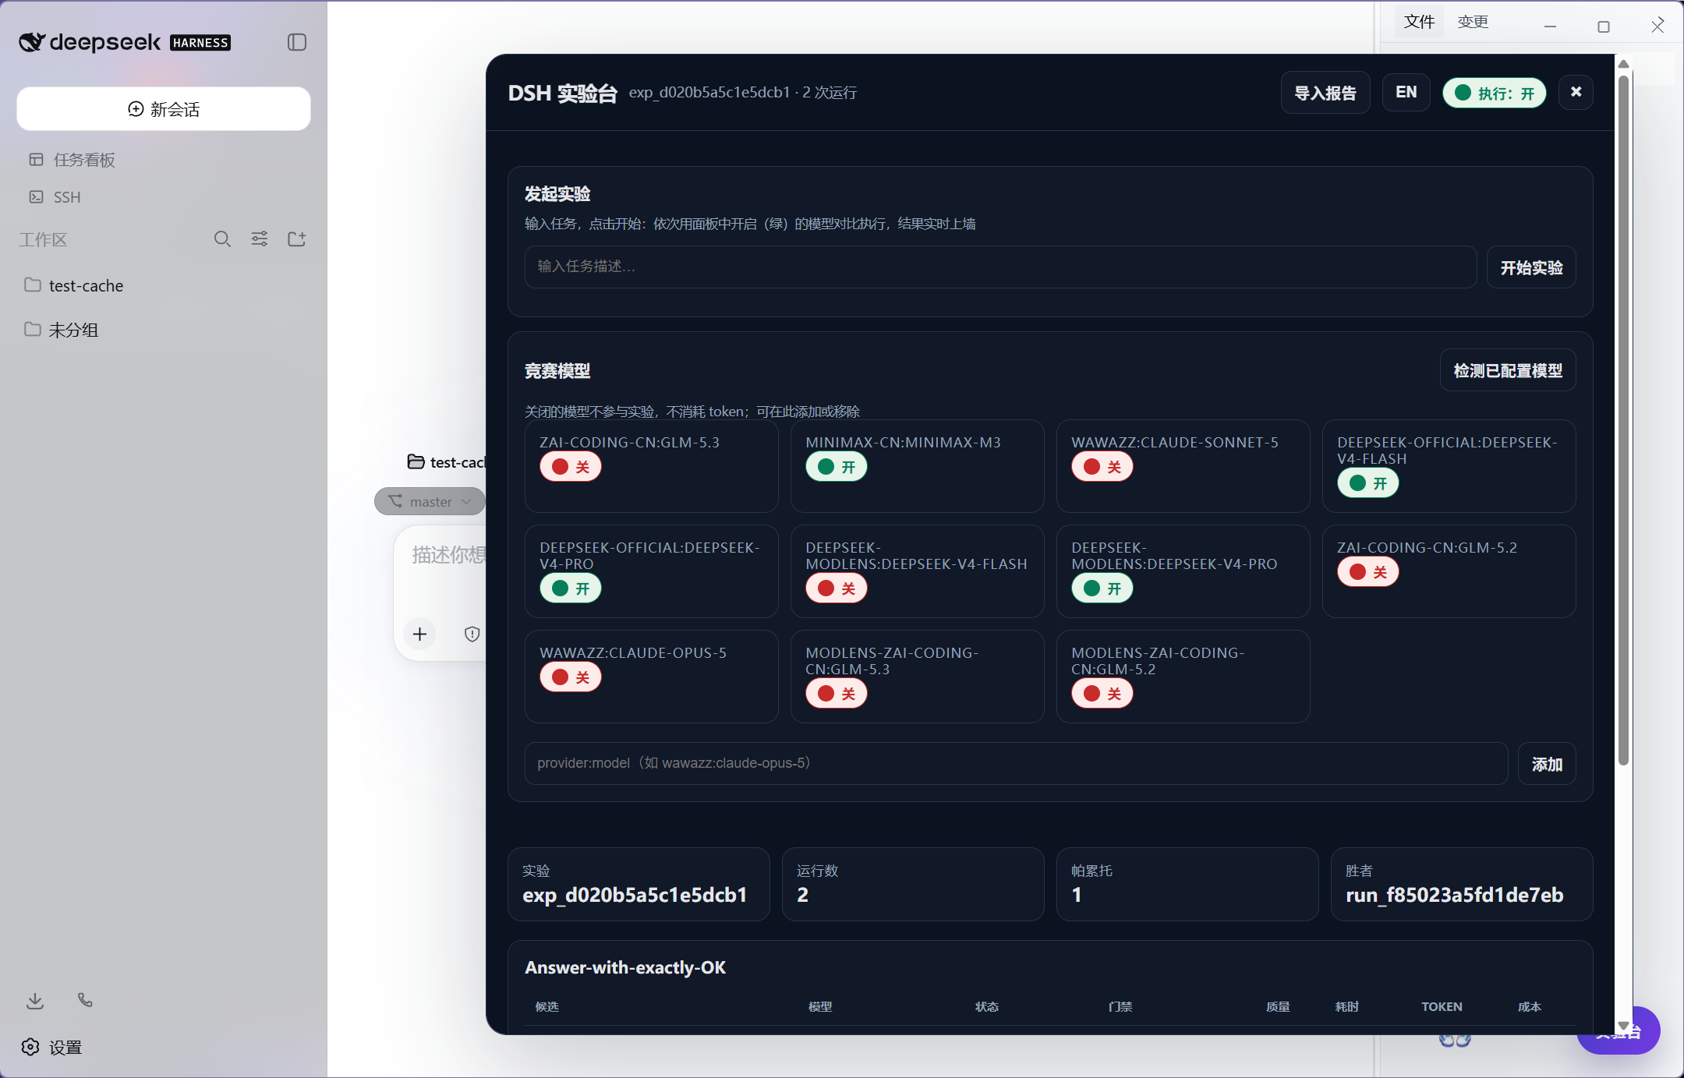Click the Answer-with-exactly-OK heading

point(624,967)
